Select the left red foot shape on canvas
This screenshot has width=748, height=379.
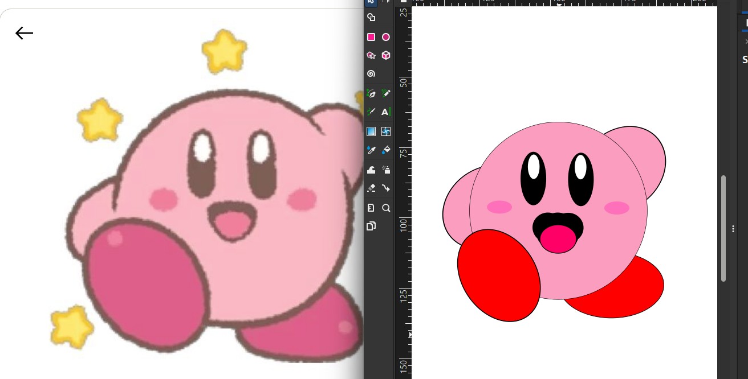498,275
